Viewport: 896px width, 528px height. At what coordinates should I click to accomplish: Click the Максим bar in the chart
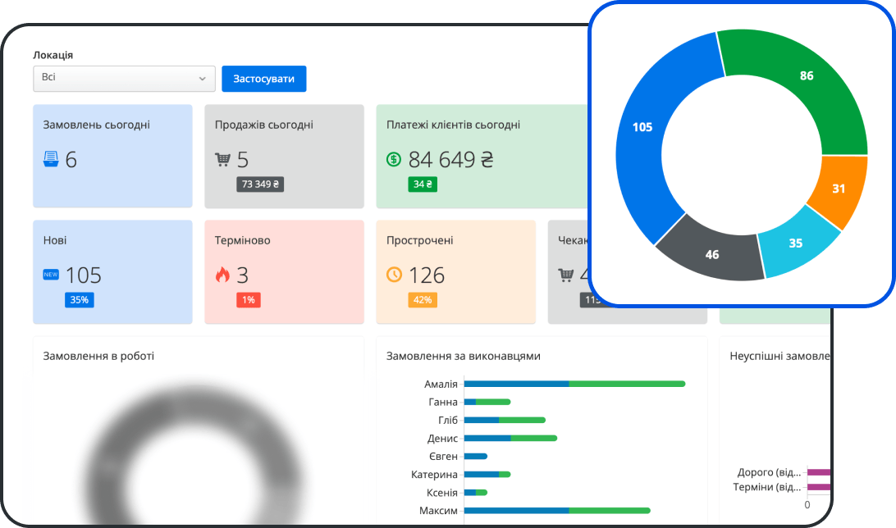(557, 510)
